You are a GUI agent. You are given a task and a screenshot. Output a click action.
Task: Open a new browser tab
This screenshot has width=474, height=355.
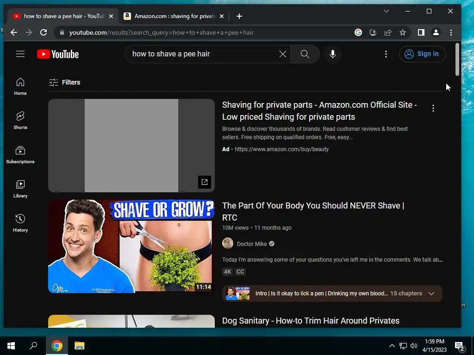(x=239, y=16)
